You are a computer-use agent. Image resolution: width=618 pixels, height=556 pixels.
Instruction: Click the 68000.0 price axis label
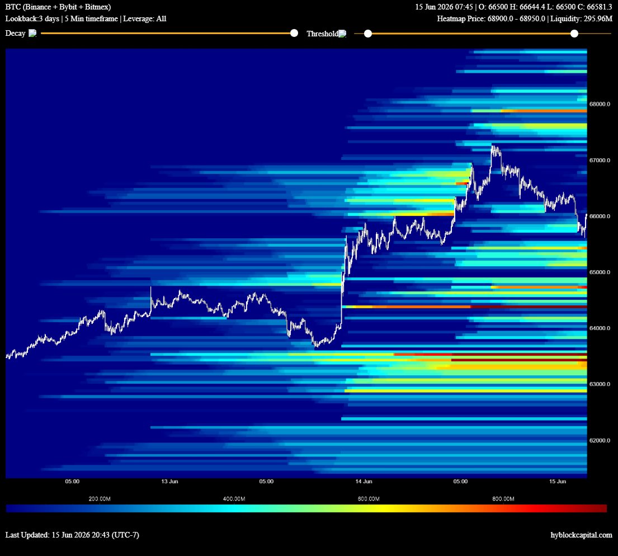pyautogui.click(x=600, y=104)
